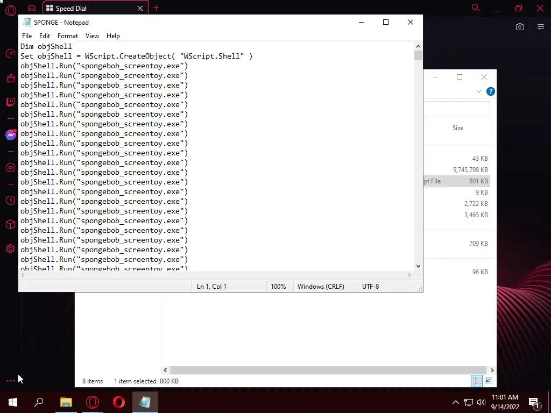551x413 pixels.
Task: Open Messenger in Opera sidebar
Action: (11, 135)
